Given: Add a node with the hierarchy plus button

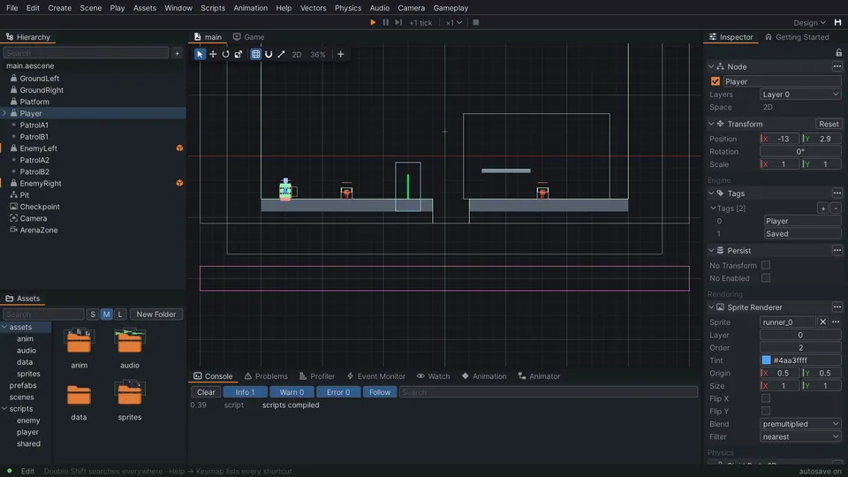Looking at the screenshot, I should point(177,53).
